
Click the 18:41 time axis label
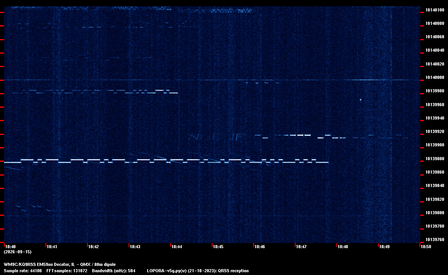pyautogui.click(x=52, y=247)
